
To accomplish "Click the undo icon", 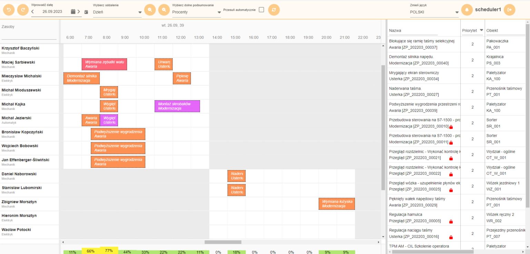I will click(9, 10).
